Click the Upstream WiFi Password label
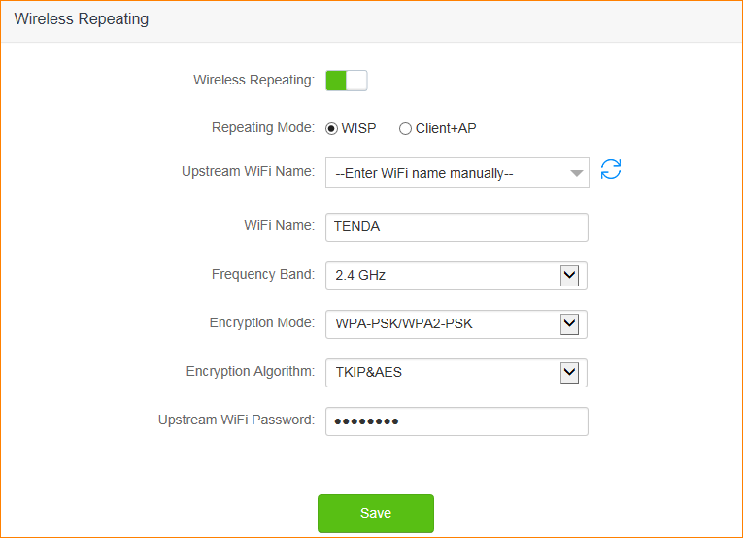 (x=236, y=420)
